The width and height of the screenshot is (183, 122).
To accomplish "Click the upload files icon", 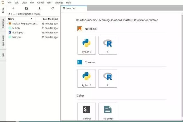I will (39, 8).
